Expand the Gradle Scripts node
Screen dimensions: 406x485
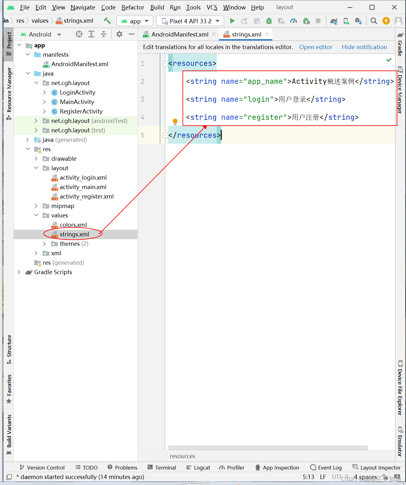(x=19, y=272)
